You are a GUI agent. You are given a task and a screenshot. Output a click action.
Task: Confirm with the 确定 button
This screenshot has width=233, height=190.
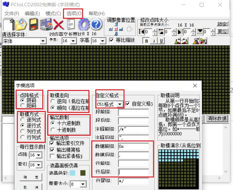(x=31, y=177)
